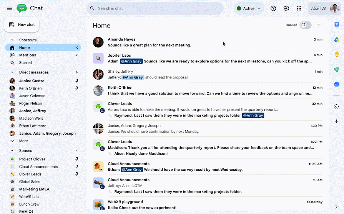Click the Google Chat logo
Screen dimensions: 344x214
[22, 8]
